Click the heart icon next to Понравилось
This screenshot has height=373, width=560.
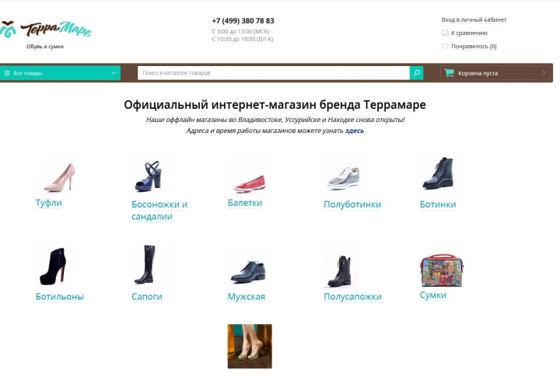click(445, 47)
